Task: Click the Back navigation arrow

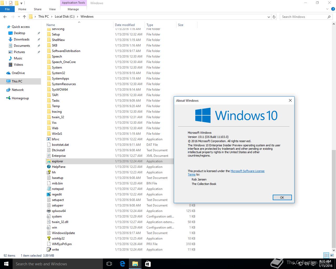Action: (5, 17)
